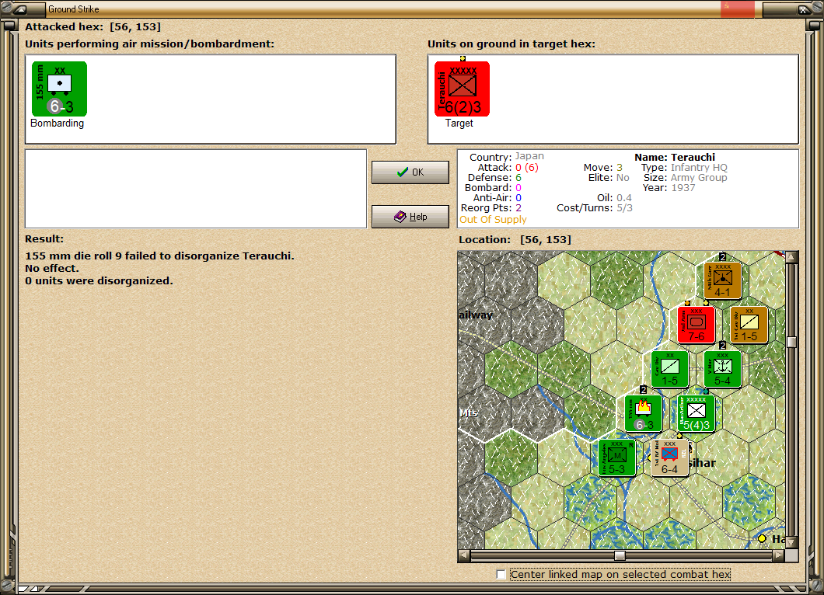Screen dimensions: 824x595
Task: Click the 'Bombard: 0' stat
Action: point(493,187)
